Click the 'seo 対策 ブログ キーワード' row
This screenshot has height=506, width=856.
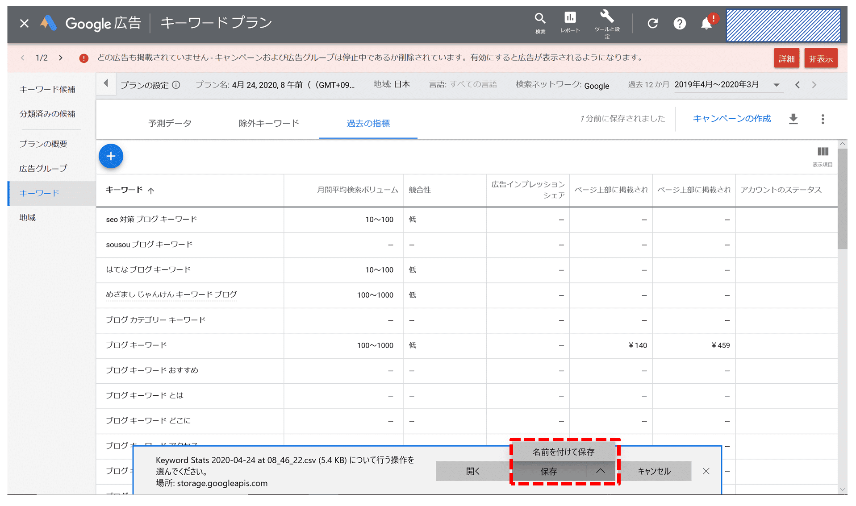(x=467, y=220)
